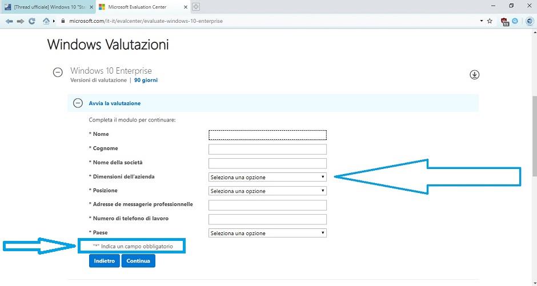Click the scrollbar up arrow

coord(534,32)
